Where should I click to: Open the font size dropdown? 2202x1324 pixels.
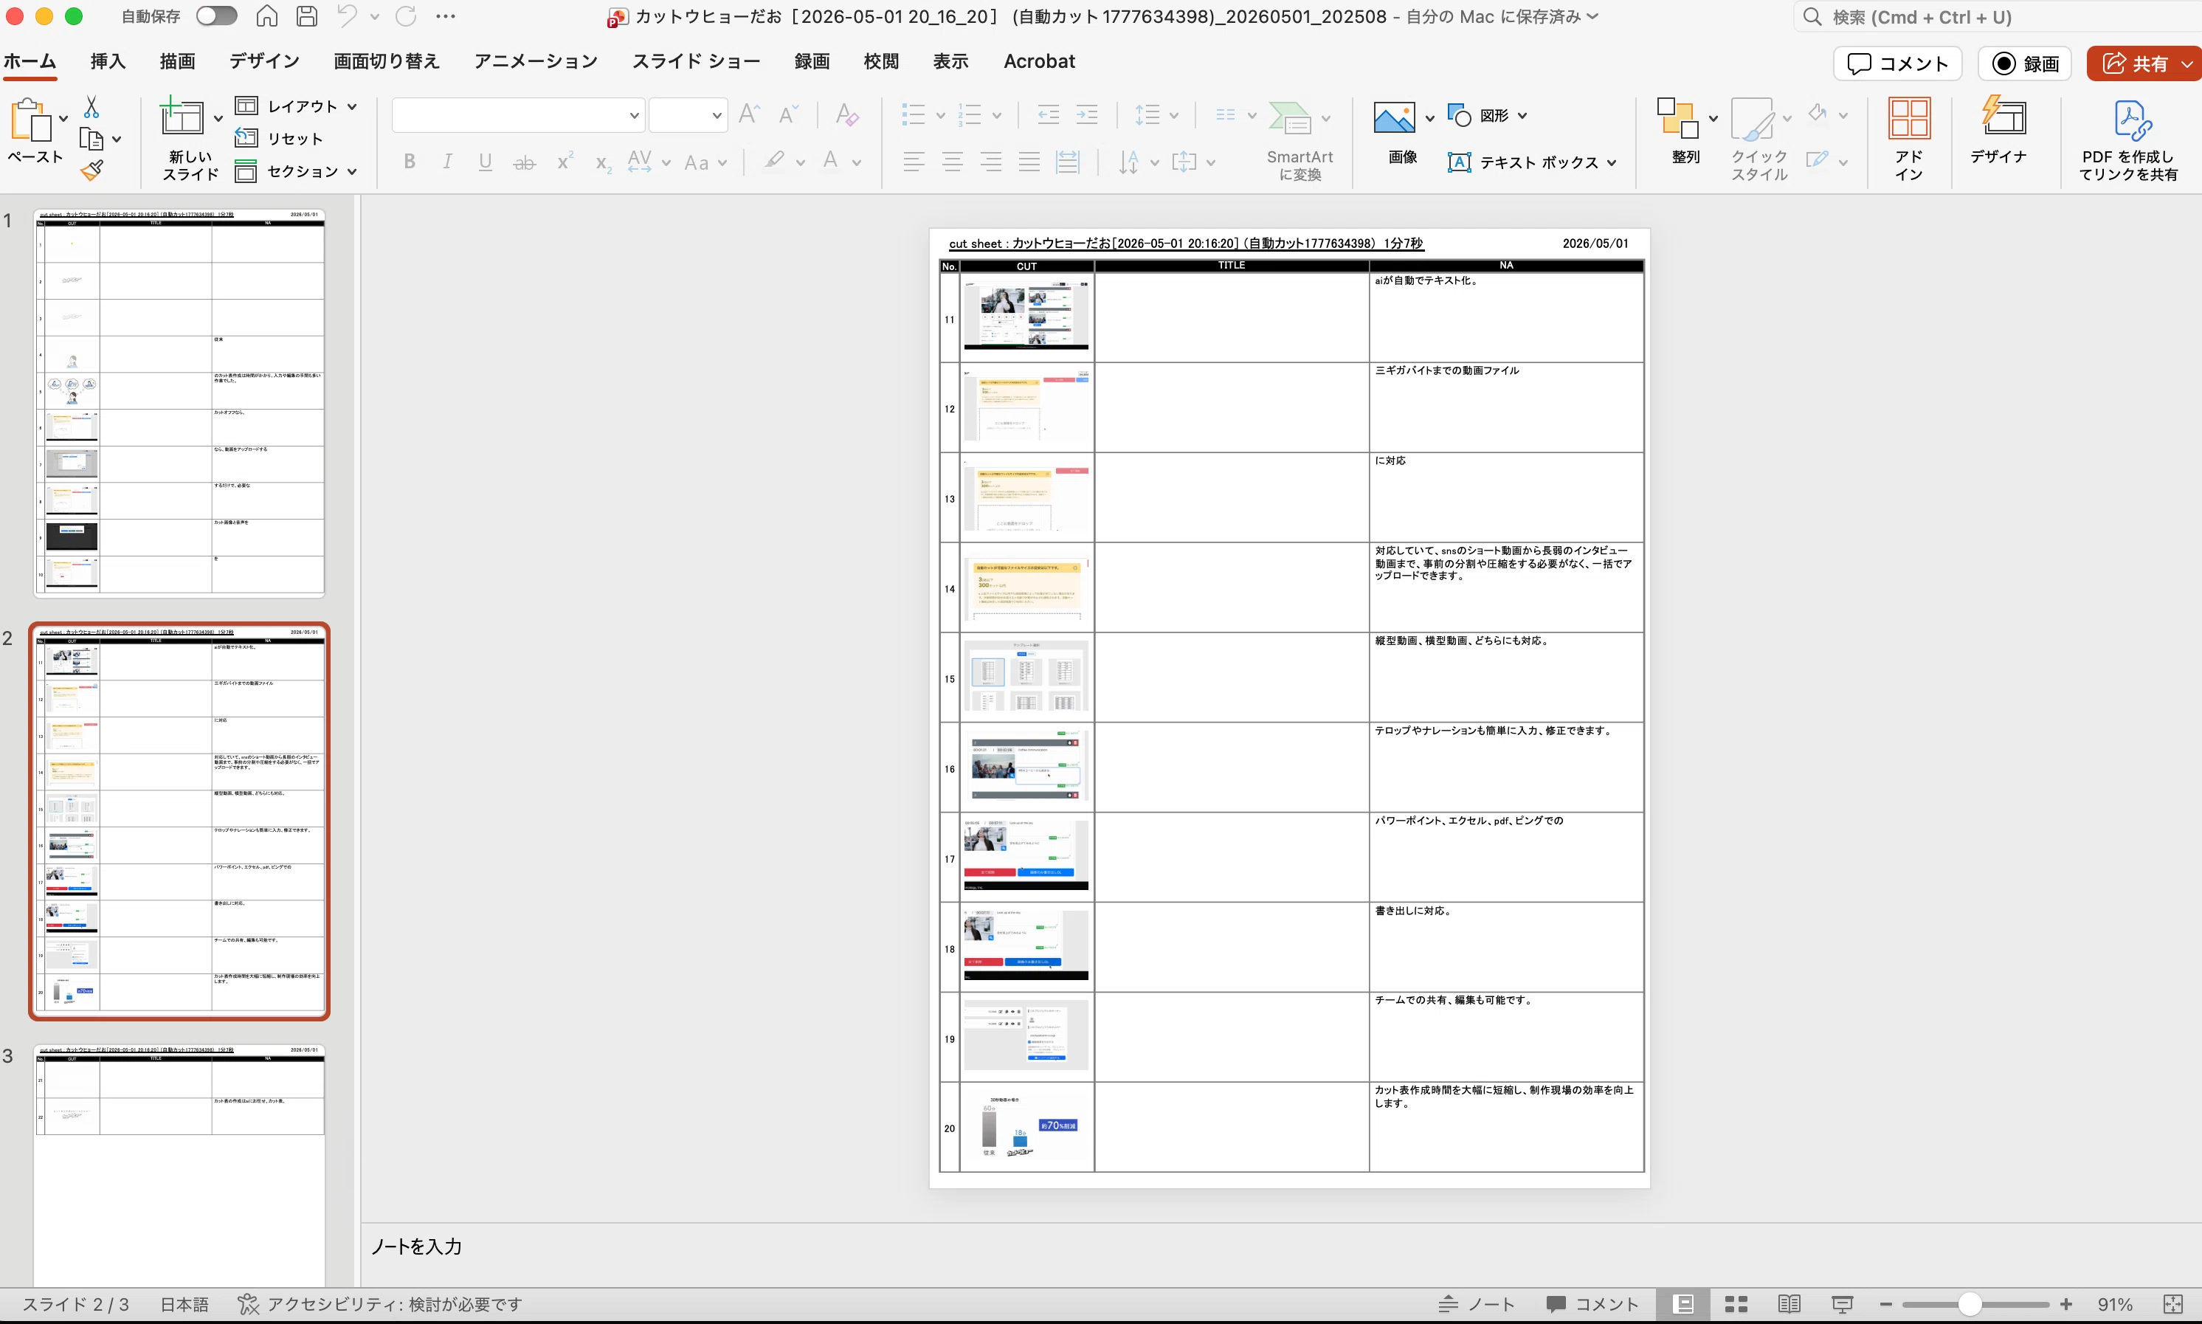pyautogui.click(x=716, y=115)
